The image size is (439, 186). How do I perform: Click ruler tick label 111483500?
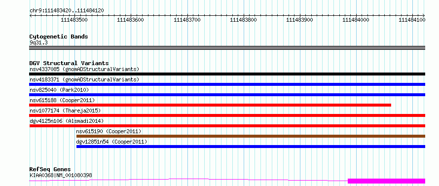(x=74, y=20)
